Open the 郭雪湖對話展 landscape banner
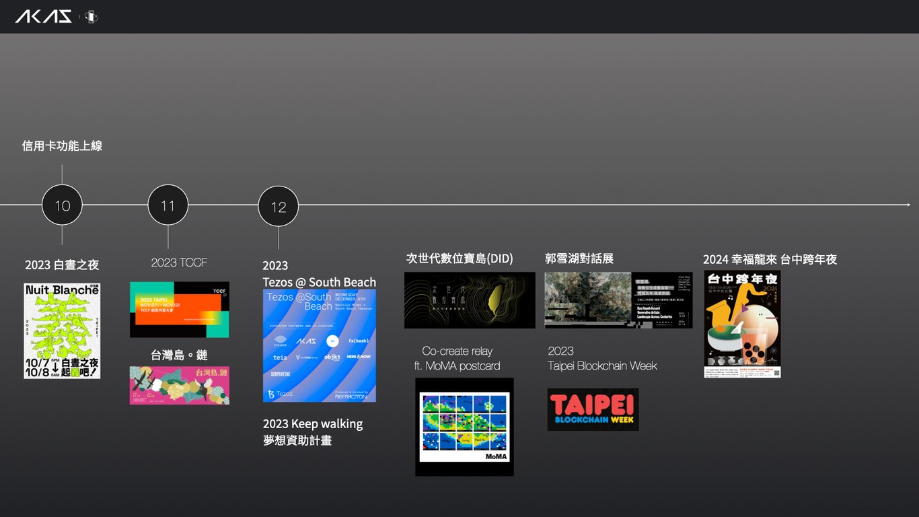This screenshot has width=919, height=517. click(618, 300)
